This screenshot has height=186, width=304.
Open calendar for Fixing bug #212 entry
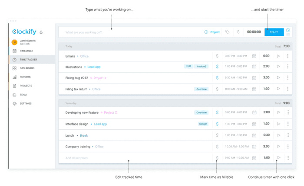[x=254, y=78]
